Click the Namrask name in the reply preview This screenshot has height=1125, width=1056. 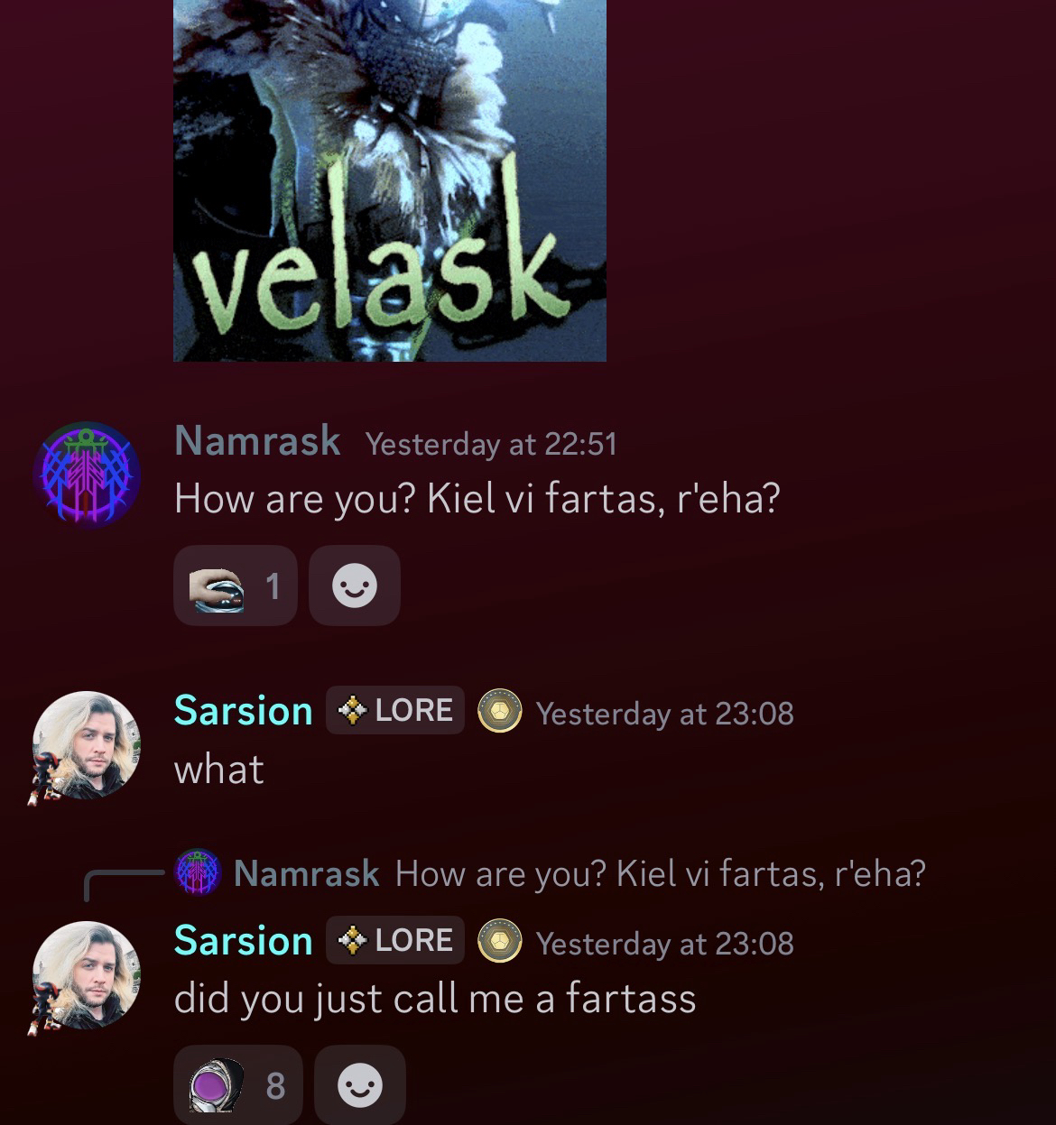[306, 873]
